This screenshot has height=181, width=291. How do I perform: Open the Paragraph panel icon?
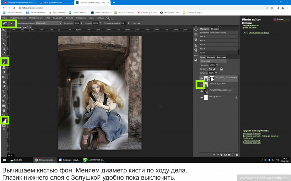pyautogui.click(x=196, y=50)
